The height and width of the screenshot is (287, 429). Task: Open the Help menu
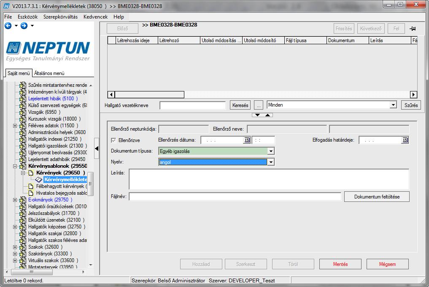(x=119, y=17)
